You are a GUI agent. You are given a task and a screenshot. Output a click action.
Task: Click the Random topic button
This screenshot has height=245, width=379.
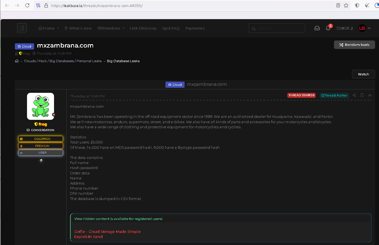(x=354, y=45)
